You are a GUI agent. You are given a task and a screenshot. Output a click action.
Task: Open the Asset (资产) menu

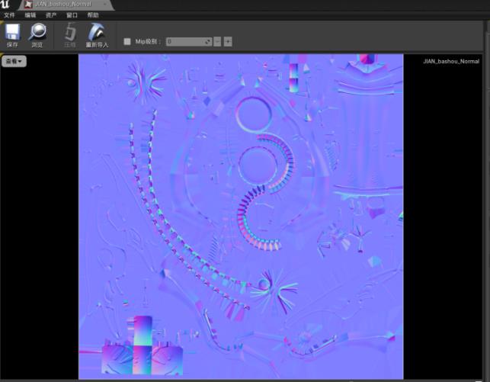(51, 15)
